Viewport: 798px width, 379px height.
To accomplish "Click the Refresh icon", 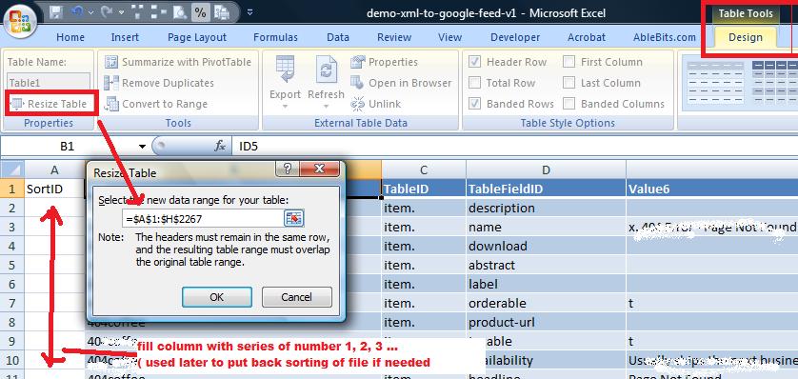I will click(326, 70).
